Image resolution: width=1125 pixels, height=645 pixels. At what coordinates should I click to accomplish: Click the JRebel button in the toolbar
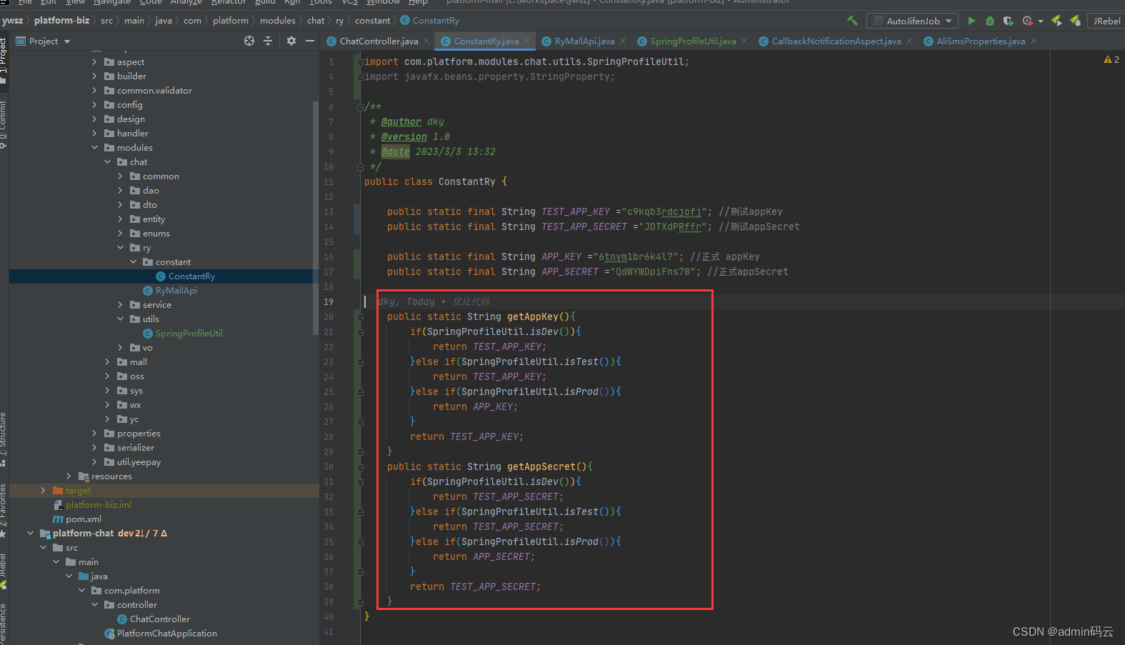1106,21
